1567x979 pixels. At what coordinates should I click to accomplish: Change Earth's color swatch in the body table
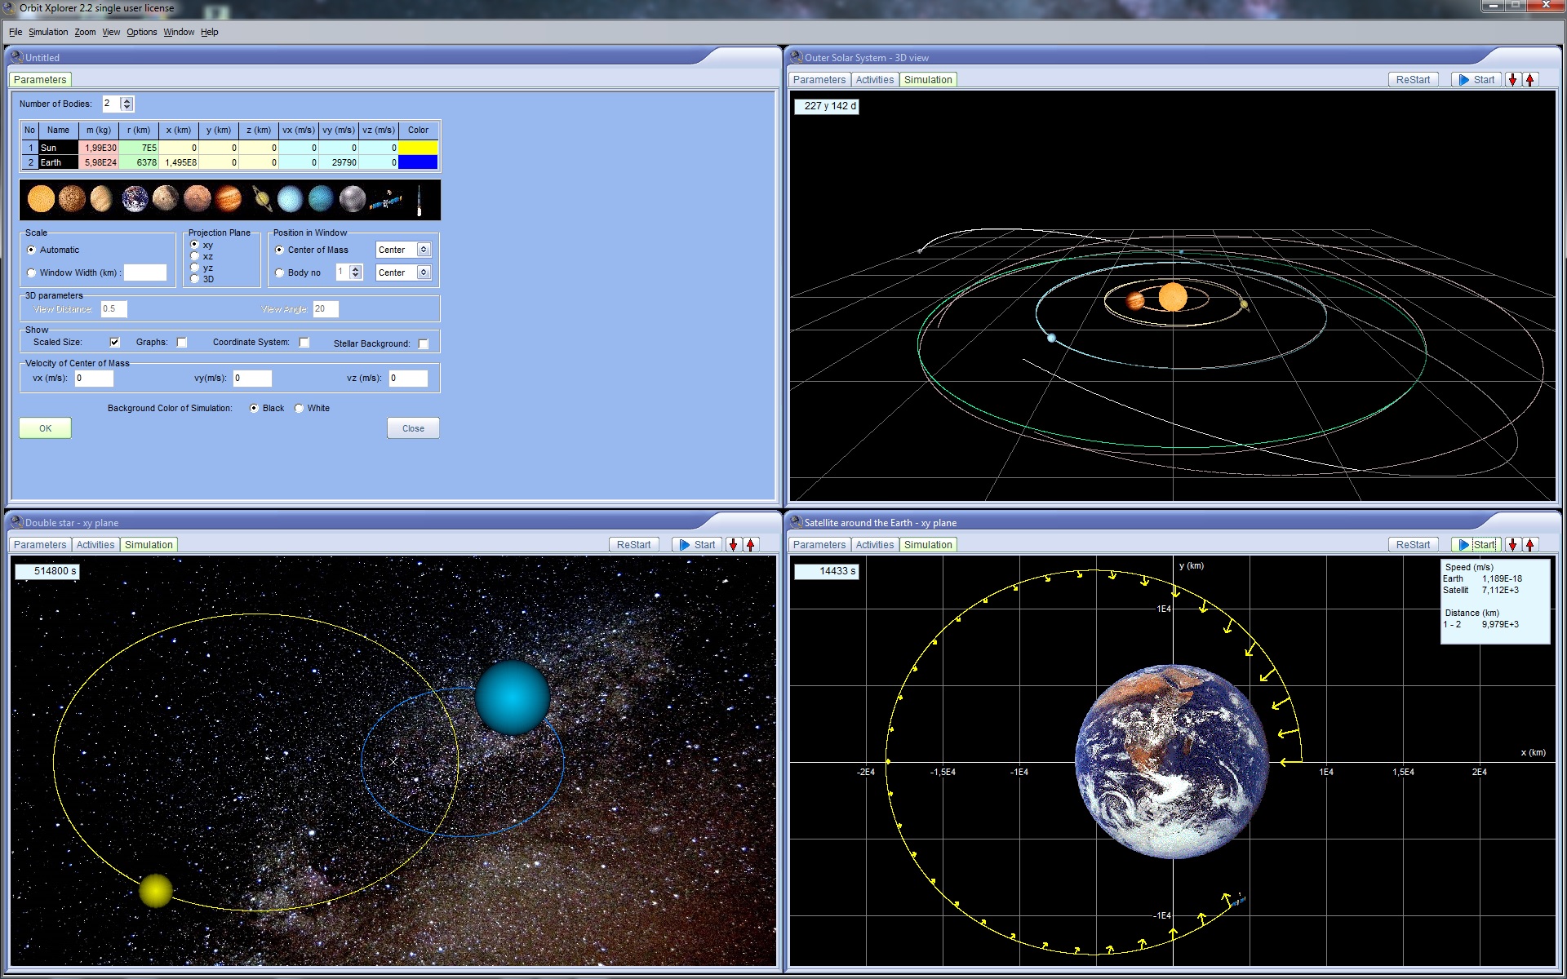click(418, 162)
